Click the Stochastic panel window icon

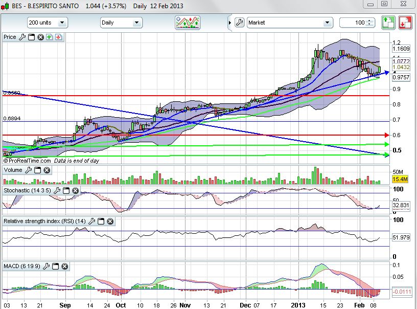pos(66,190)
